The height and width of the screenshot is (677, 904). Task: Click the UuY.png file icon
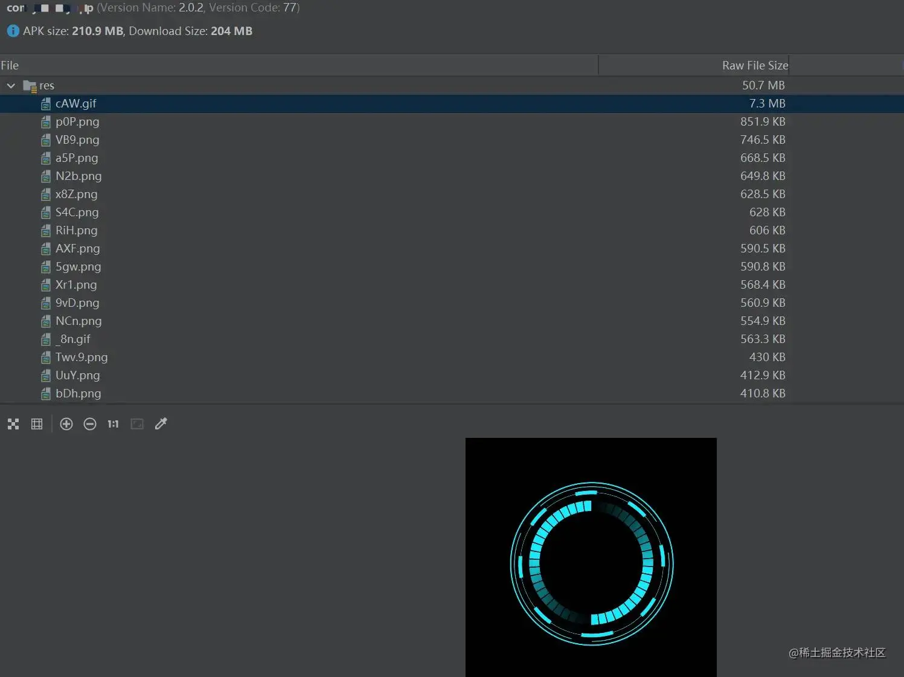click(x=46, y=376)
